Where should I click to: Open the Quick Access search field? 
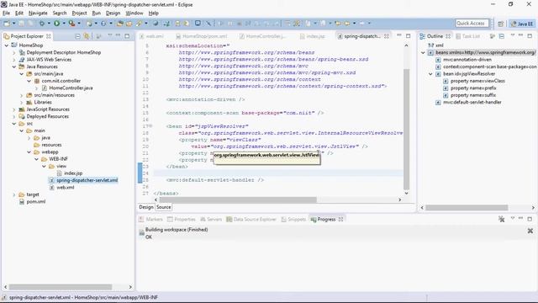point(472,24)
